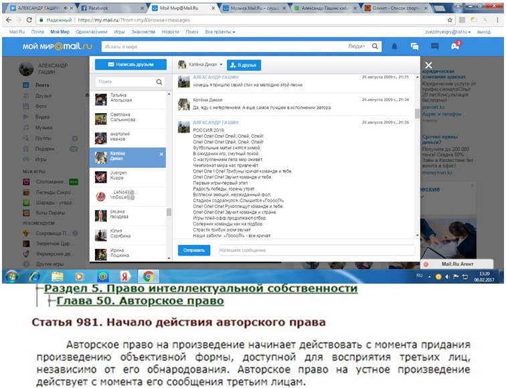Bookmark page with star icon in address bar
The image size is (506, 388).
click(450, 20)
